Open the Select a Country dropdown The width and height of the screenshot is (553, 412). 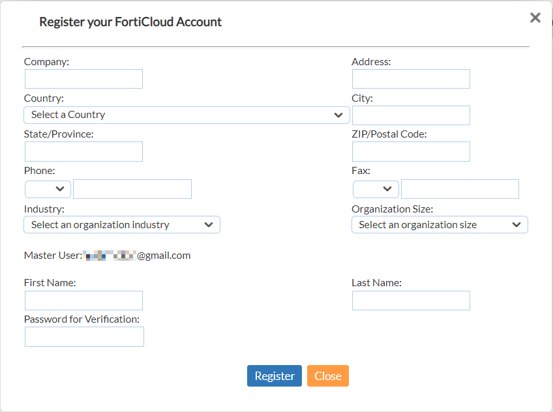185,115
